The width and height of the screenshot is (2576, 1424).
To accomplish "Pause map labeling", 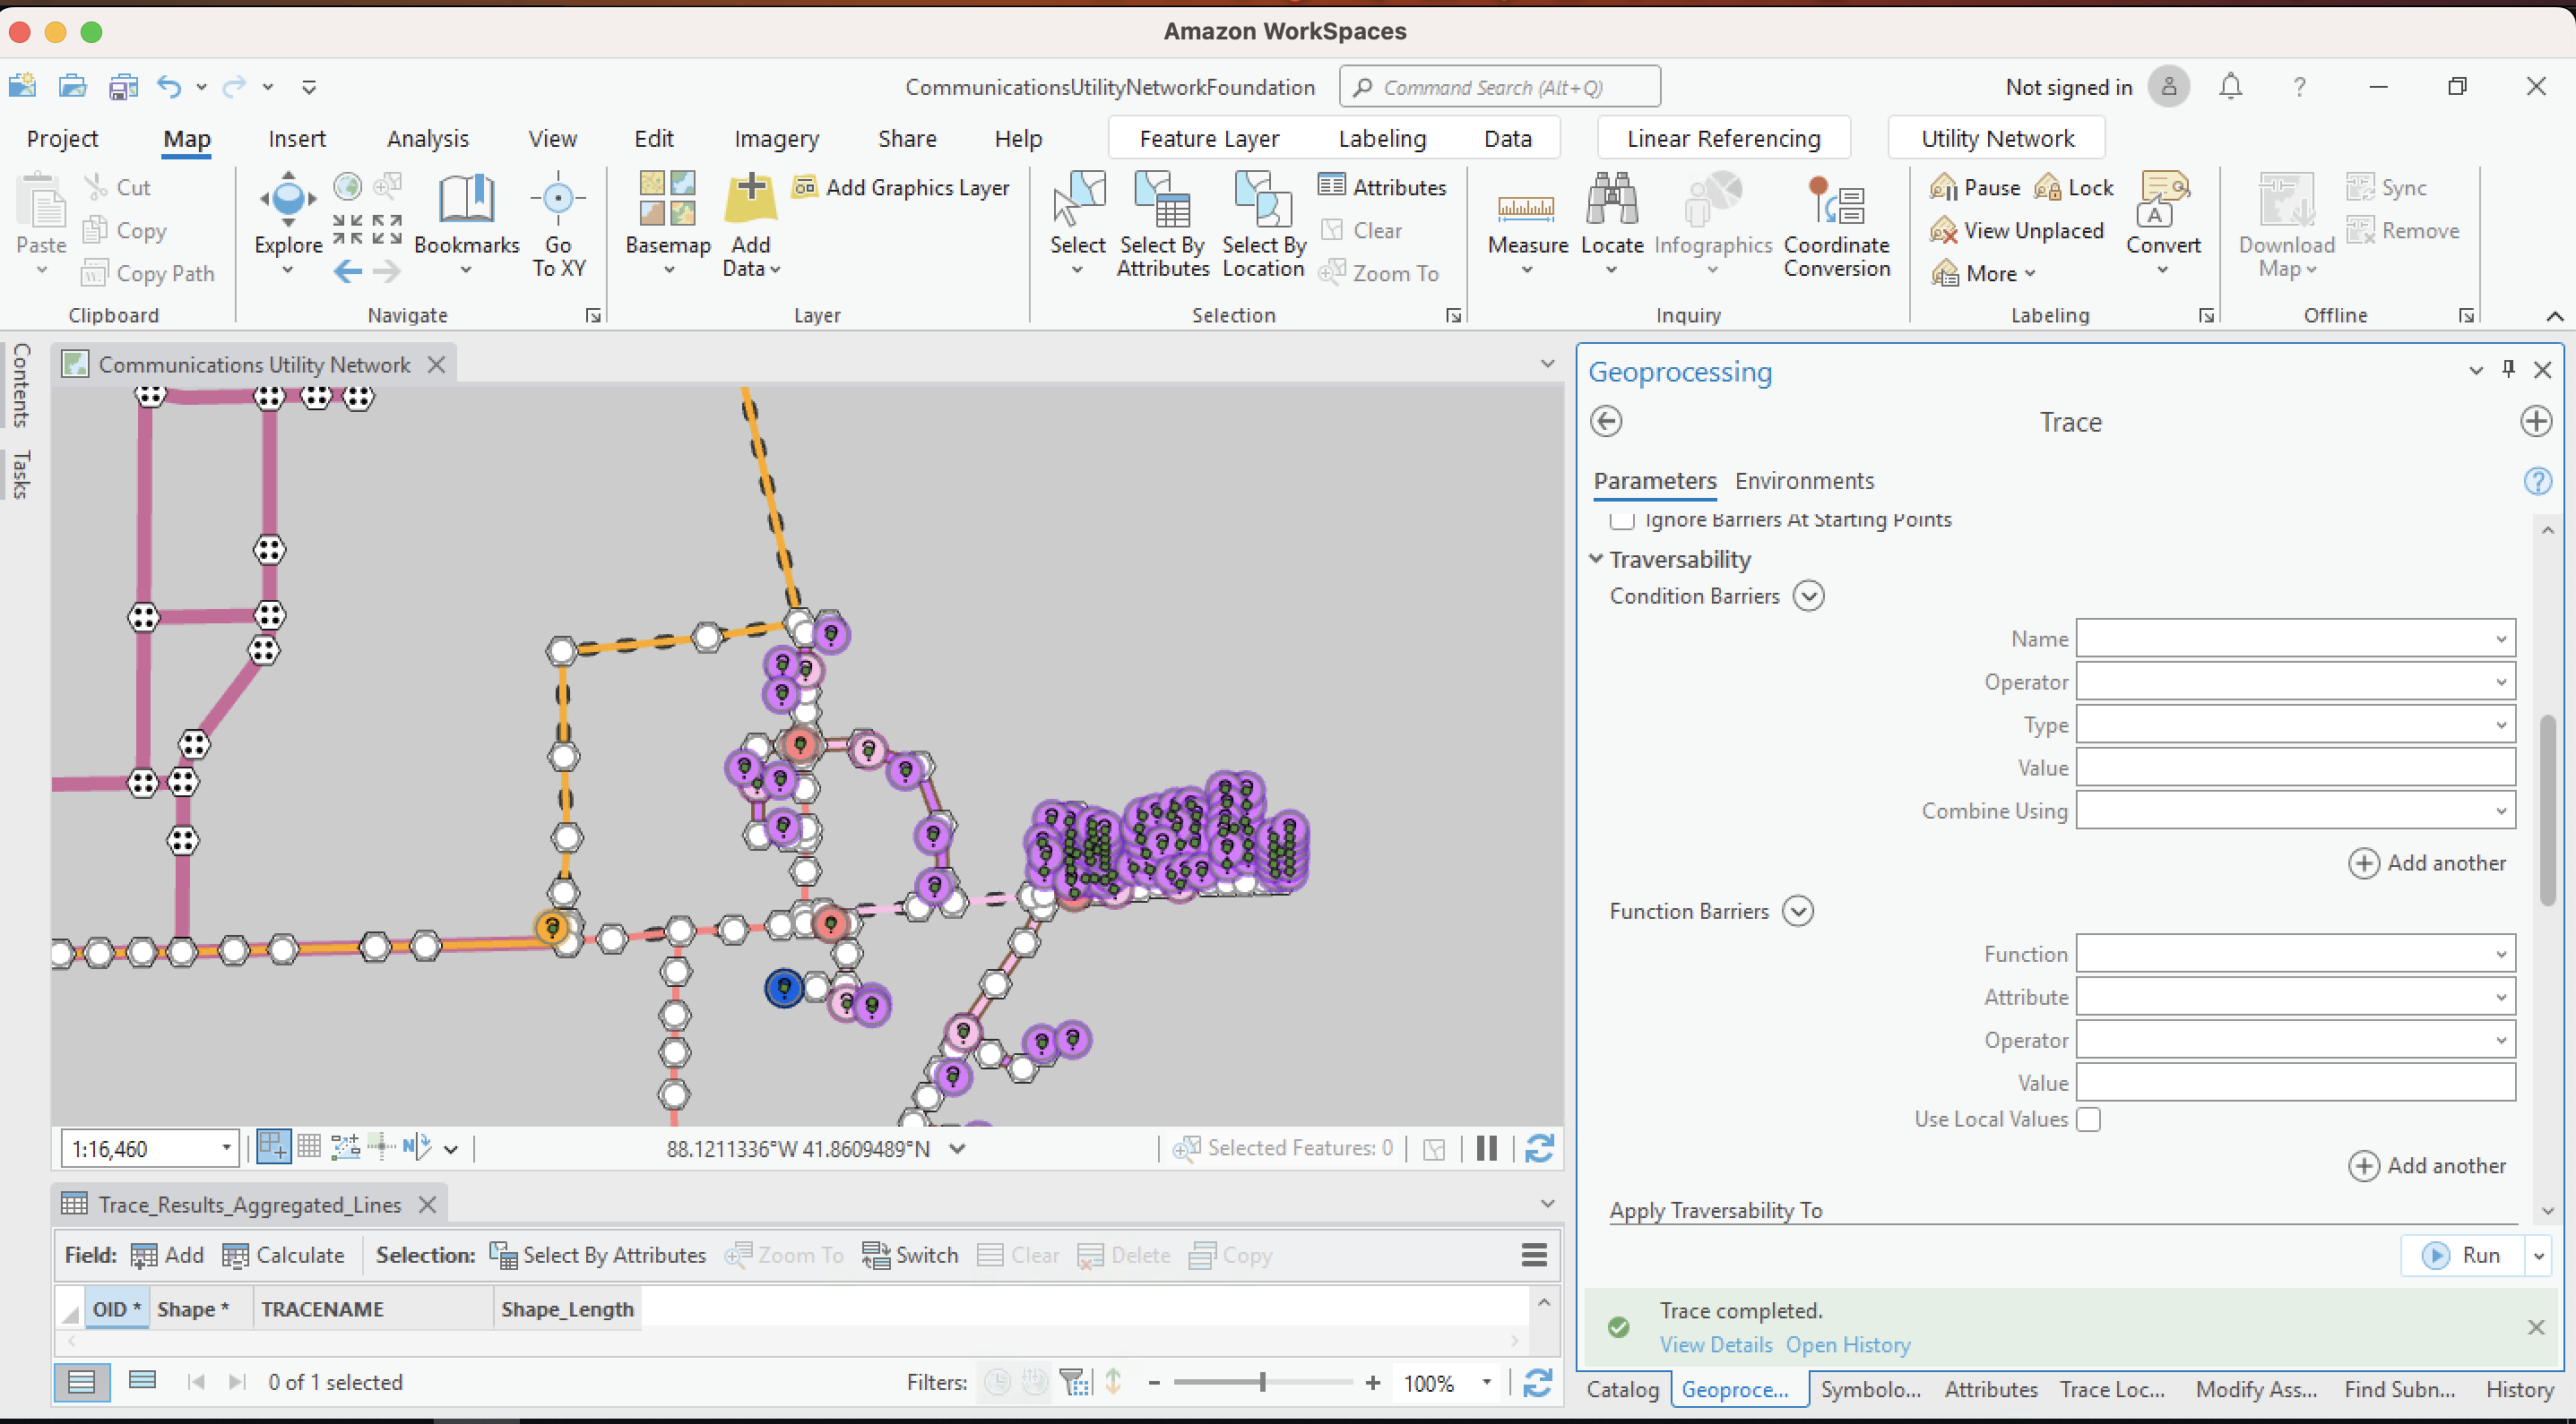I will pos(1976,187).
